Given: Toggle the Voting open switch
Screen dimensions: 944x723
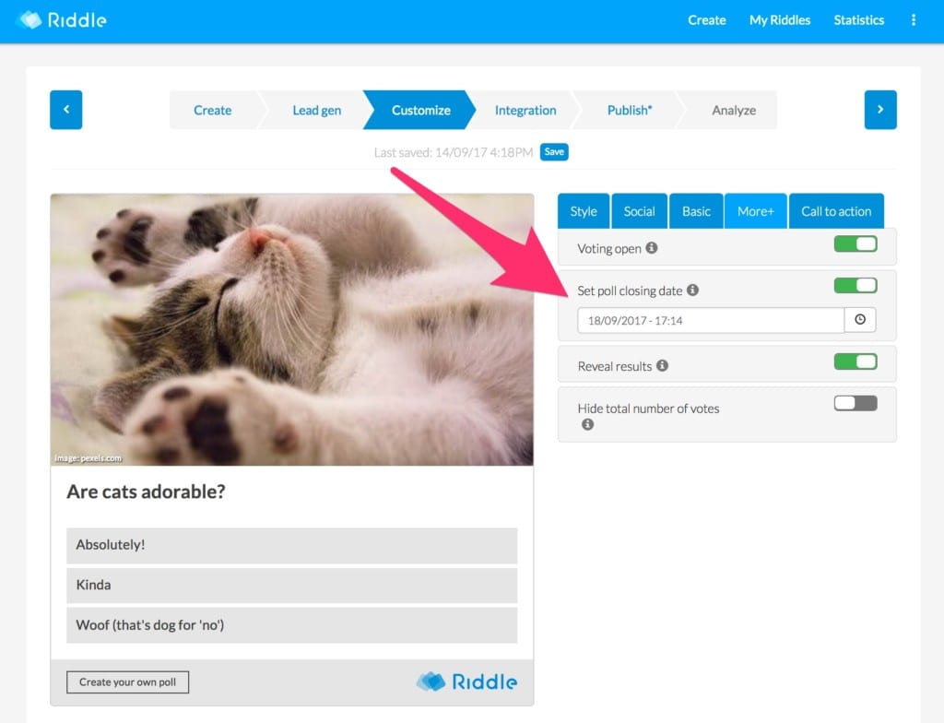Looking at the screenshot, I should (x=855, y=244).
